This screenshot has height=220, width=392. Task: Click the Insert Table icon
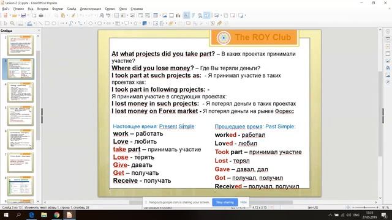[x=156, y=15]
